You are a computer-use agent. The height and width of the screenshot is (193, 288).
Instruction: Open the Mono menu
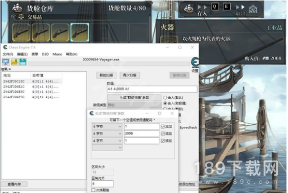tap(57, 54)
